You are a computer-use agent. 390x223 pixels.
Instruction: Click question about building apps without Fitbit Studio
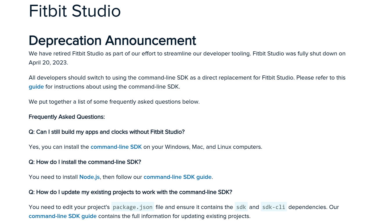(106, 132)
